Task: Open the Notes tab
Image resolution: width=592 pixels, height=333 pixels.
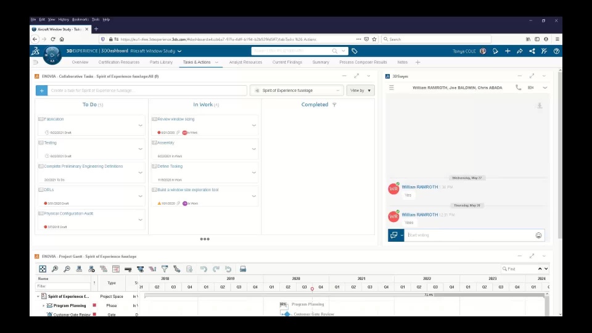Action: click(x=403, y=62)
